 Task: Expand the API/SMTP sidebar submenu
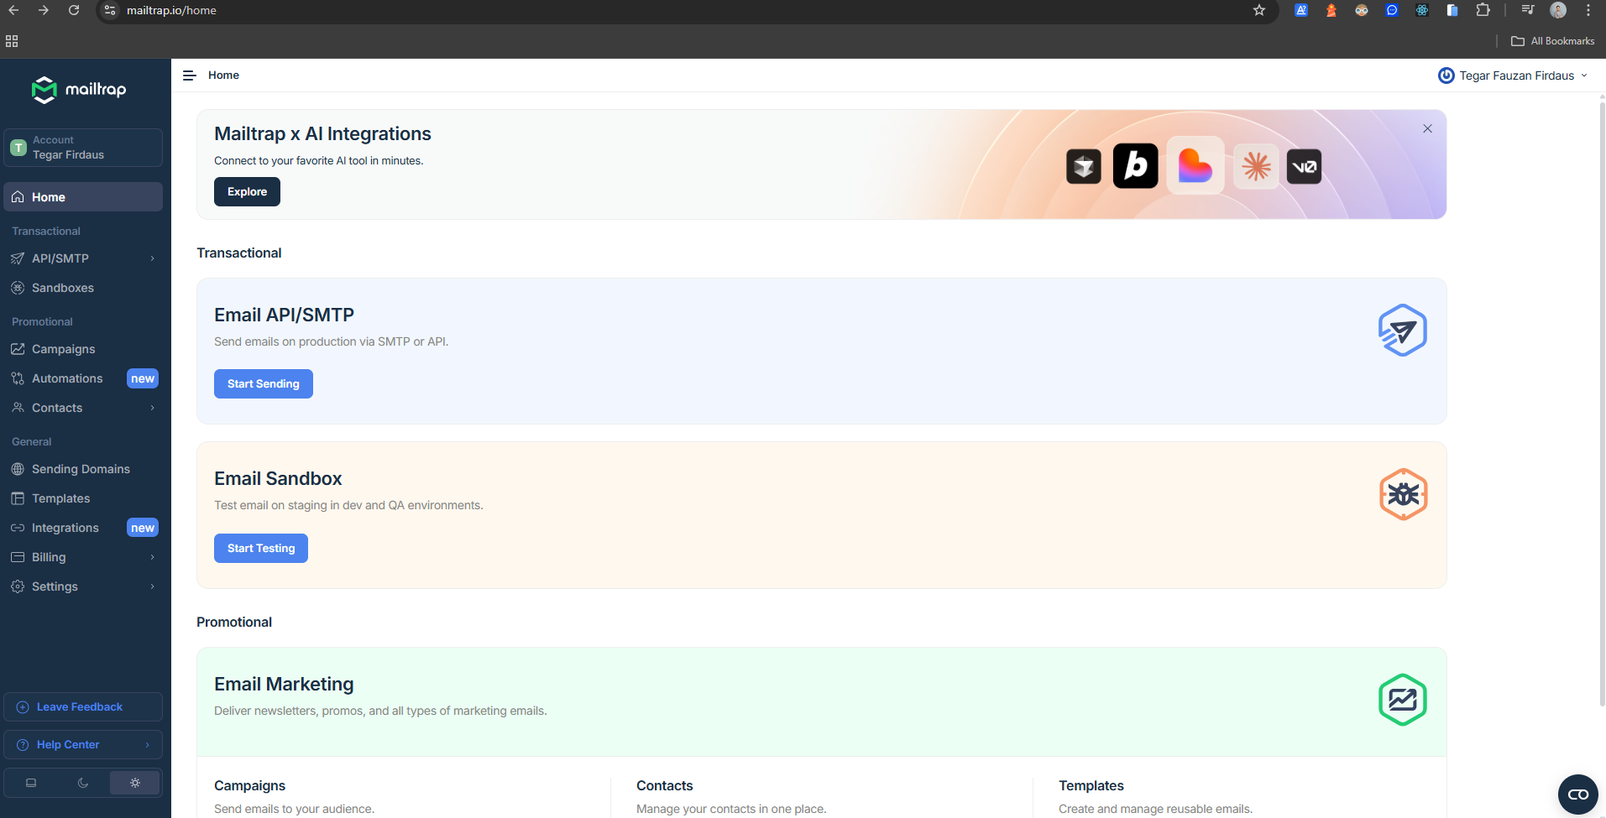[x=152, y=258]
